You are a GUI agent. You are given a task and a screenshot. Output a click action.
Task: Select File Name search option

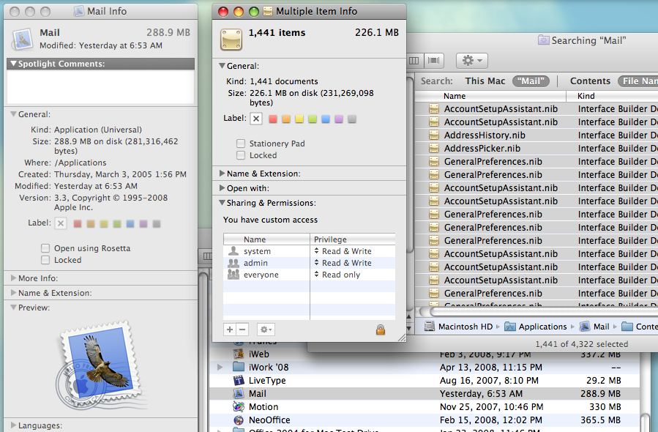[x=638, y=81]
